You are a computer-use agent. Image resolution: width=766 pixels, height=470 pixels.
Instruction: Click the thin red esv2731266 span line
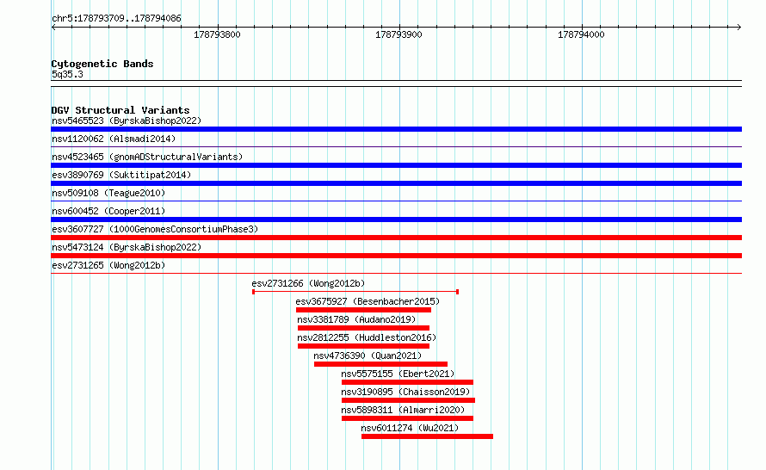tap(355, 292)
